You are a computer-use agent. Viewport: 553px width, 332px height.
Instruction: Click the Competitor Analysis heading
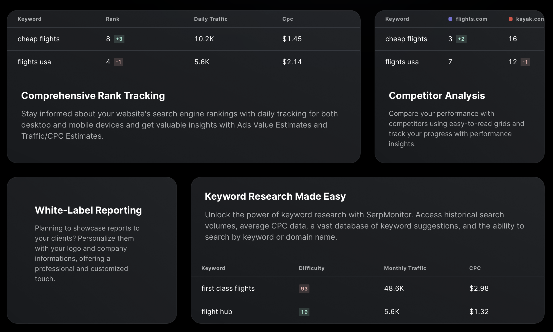[437, 96]
